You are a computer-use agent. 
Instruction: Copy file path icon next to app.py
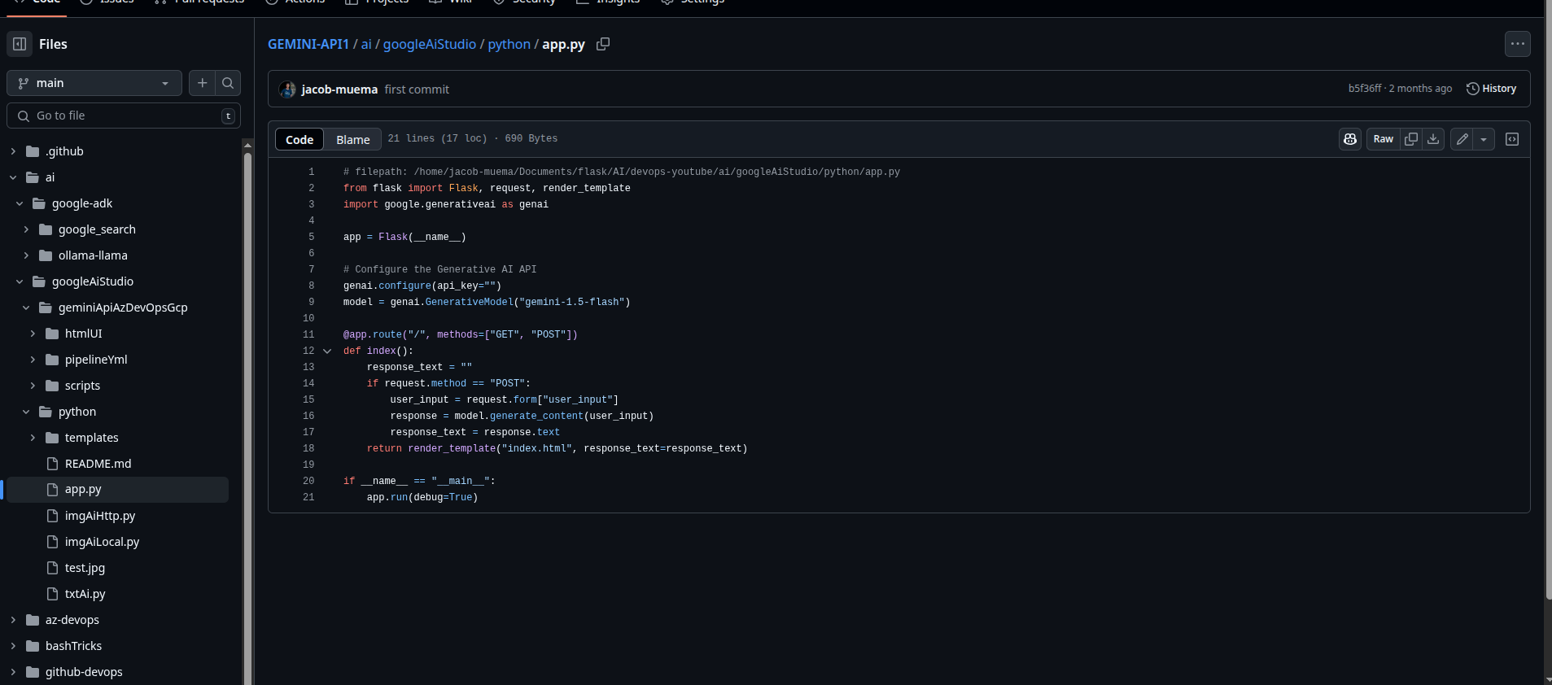[x=603, y=44]
